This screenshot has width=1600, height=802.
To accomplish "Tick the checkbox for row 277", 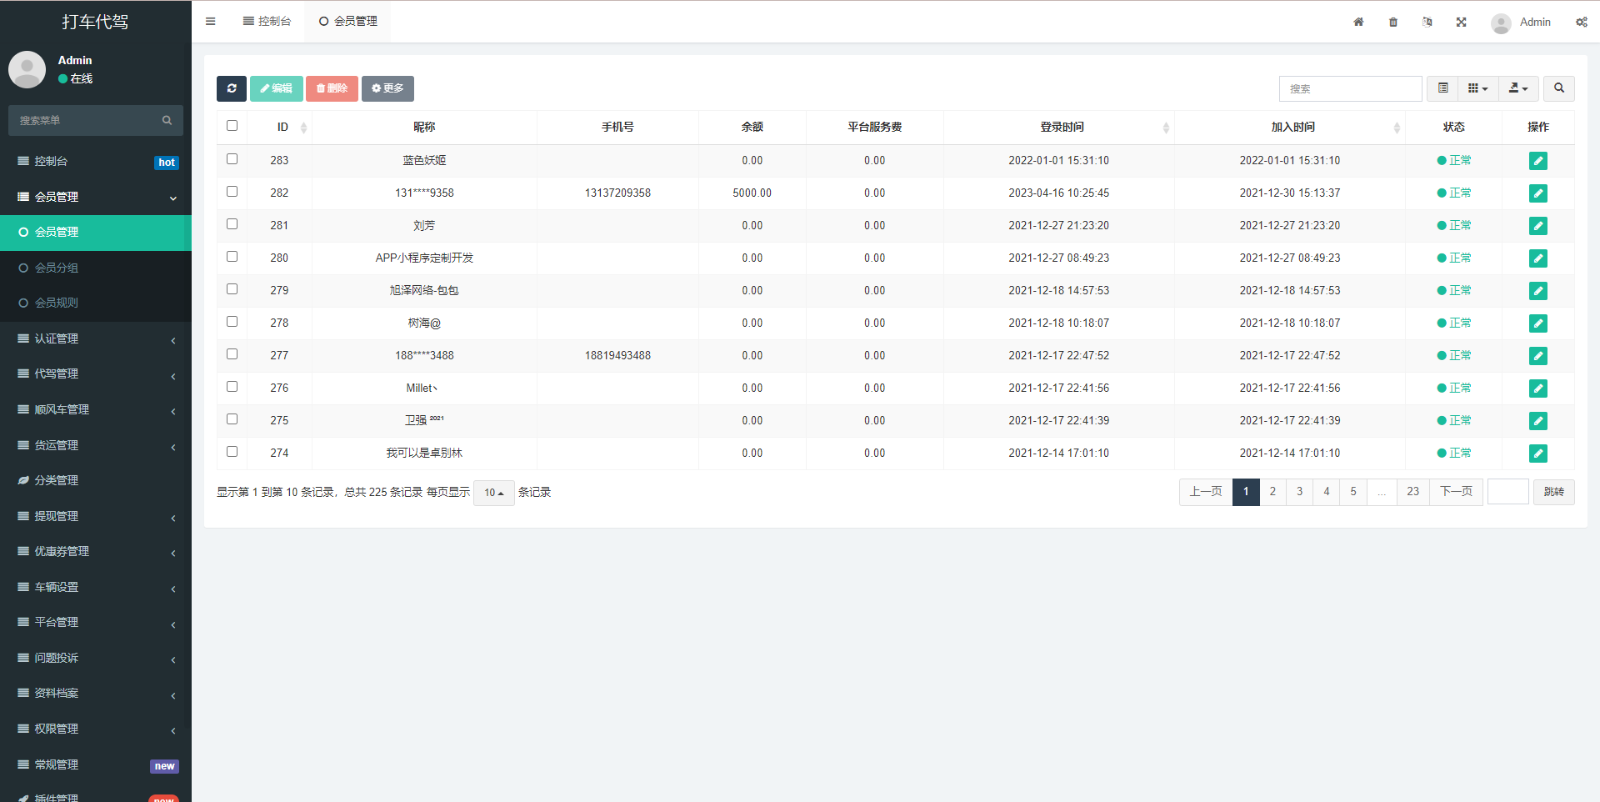I will tap(232, 354).
